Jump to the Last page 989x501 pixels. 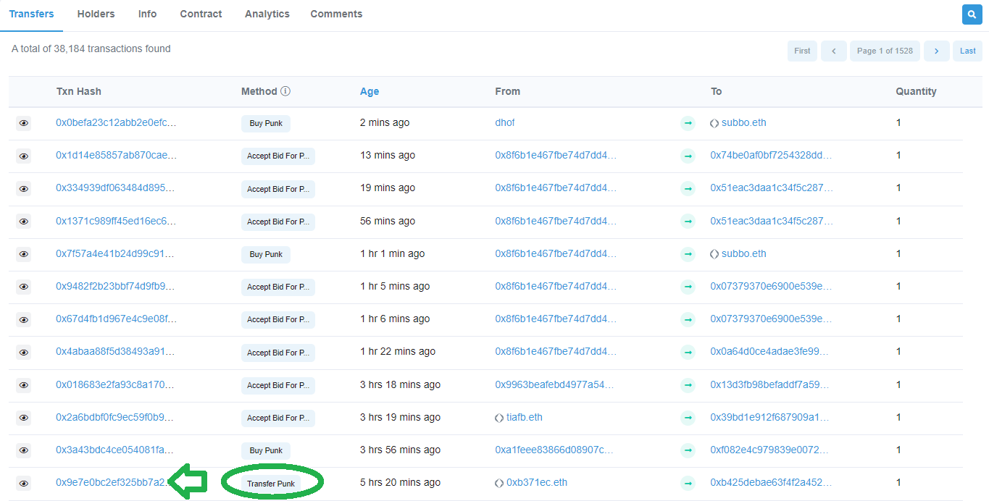[x=968, y=51]
